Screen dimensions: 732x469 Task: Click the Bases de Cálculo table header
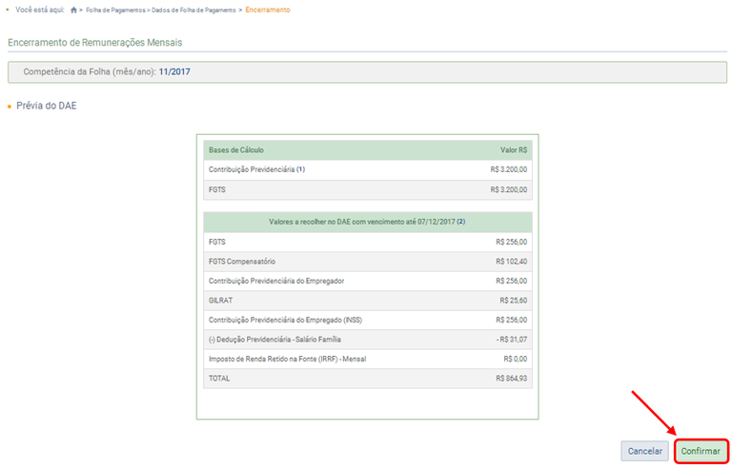[236, 150]
